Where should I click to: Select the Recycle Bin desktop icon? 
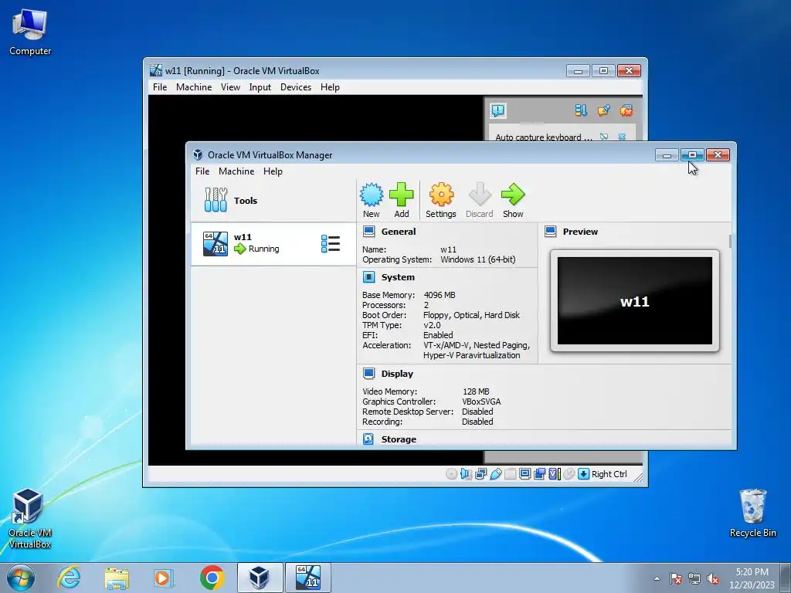(752, 513)
